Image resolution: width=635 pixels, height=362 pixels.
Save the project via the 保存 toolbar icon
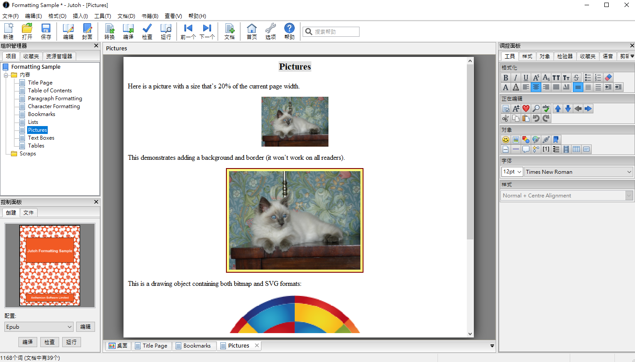coord(46,32)
